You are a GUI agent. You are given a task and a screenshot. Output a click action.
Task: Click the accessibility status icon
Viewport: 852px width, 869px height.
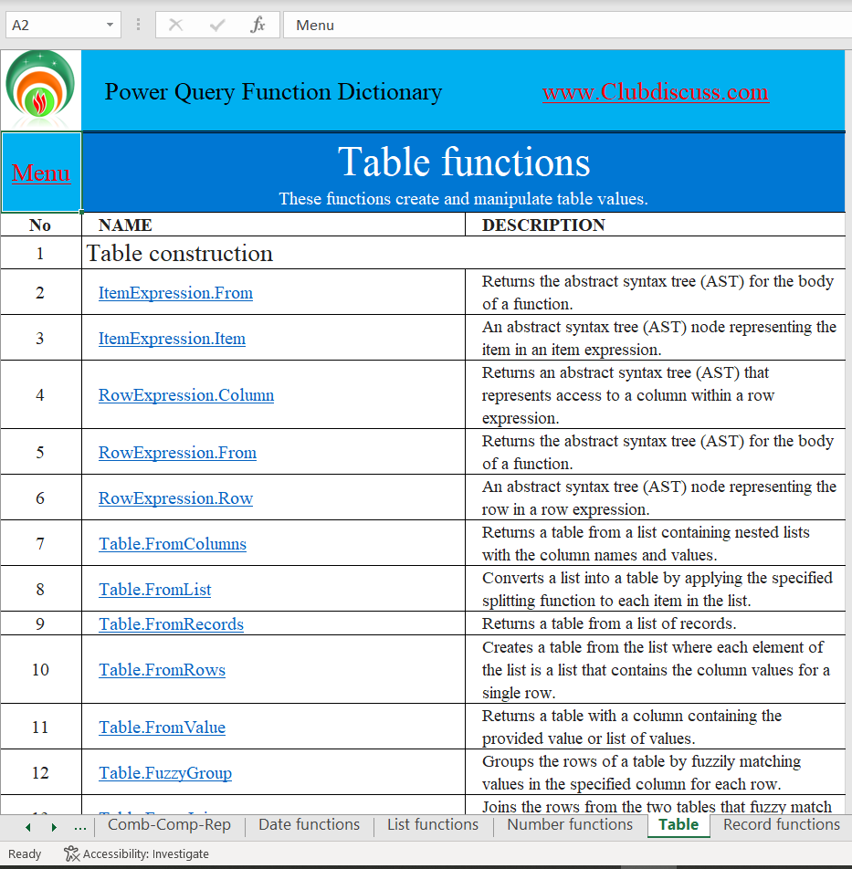[71, 853]
